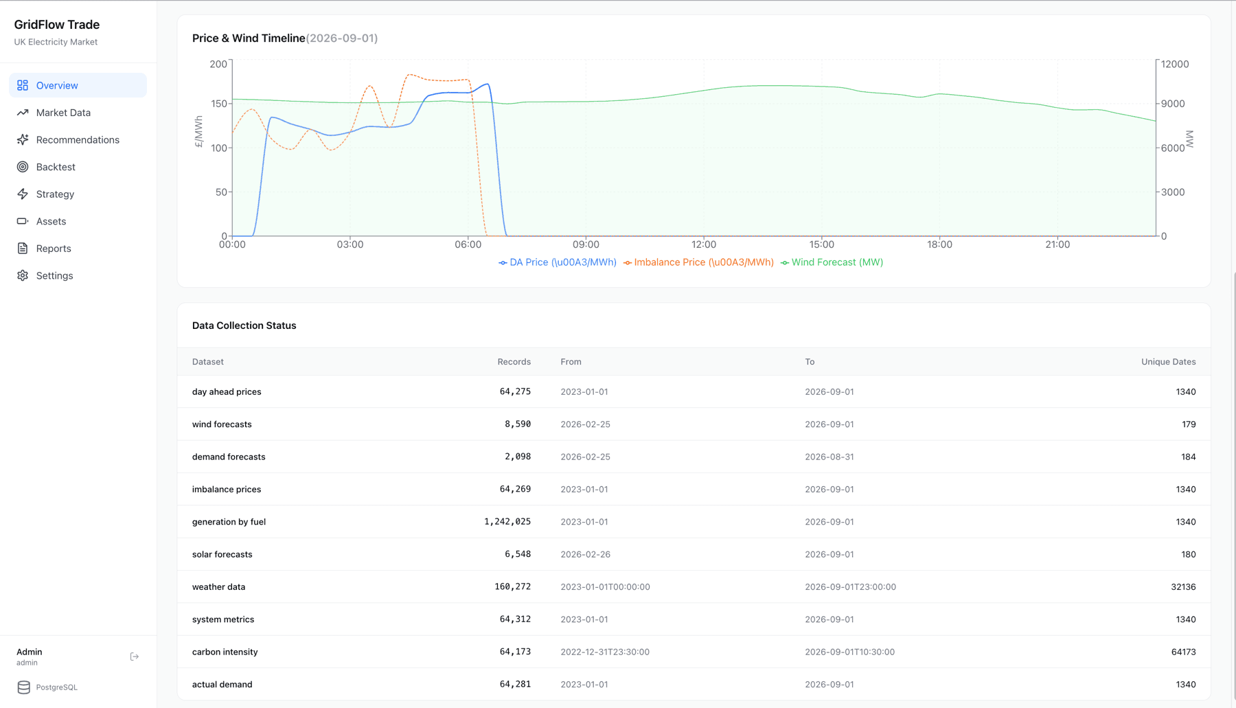Go to Market Data section
Viewport: 1236px width, 708px height.
point(78,113)
